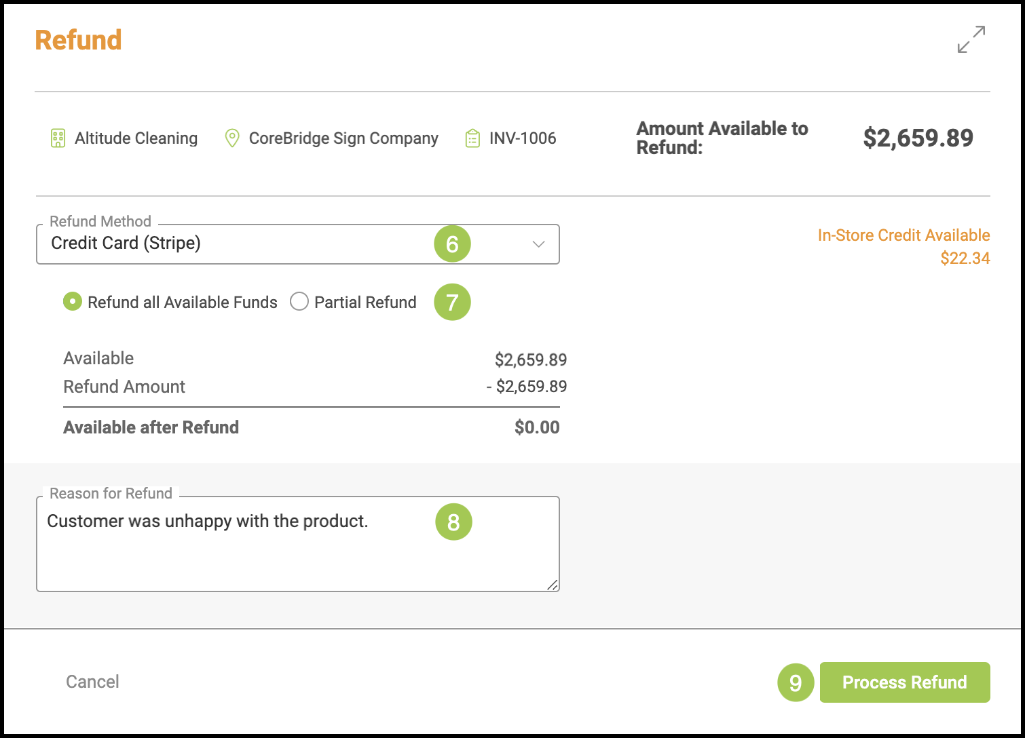Expand the Refund dialog with arrows icon
The height and width of the screenshot is (738, 1025).
(971, 39)
